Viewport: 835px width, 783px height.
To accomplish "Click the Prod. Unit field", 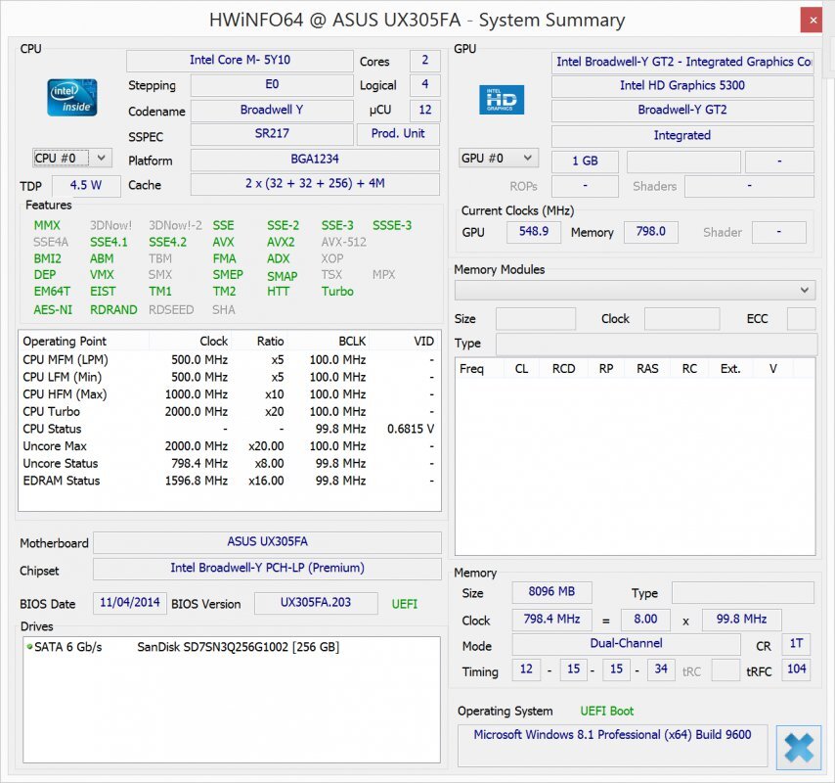I will click(x=398, y=134).
